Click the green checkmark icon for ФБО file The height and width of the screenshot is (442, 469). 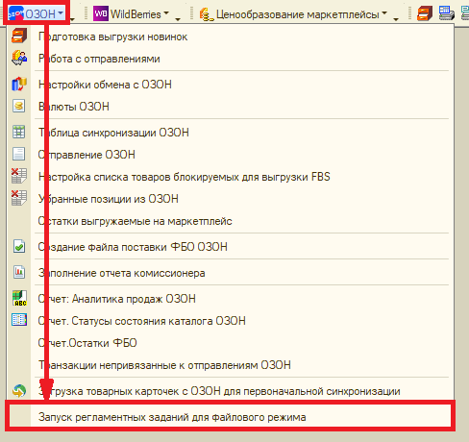click(19, 246)
